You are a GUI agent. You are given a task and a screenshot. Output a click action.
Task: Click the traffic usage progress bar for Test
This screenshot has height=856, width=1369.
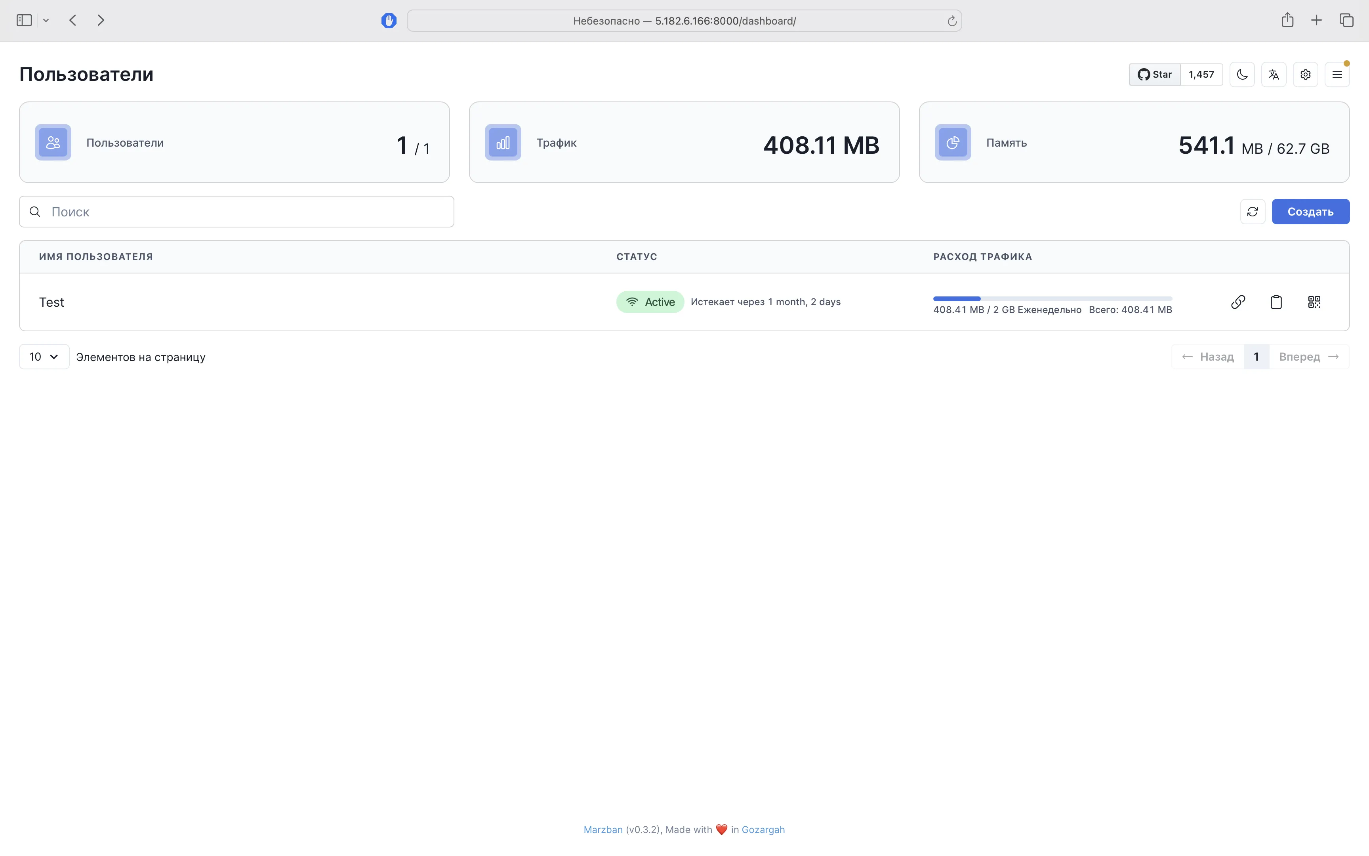click(1053, 299)
